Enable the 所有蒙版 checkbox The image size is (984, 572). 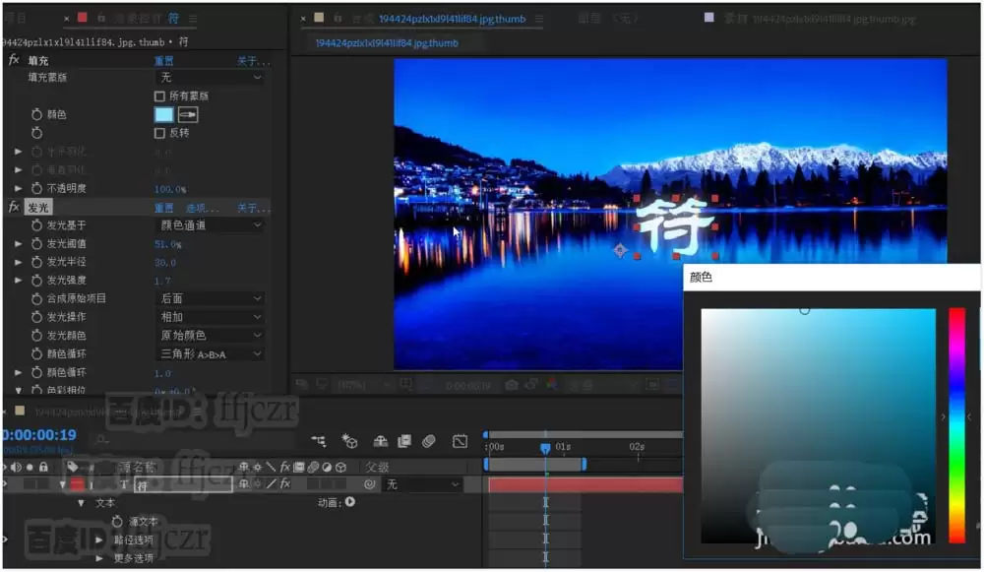pyautogui.click(x=159, y=96)
